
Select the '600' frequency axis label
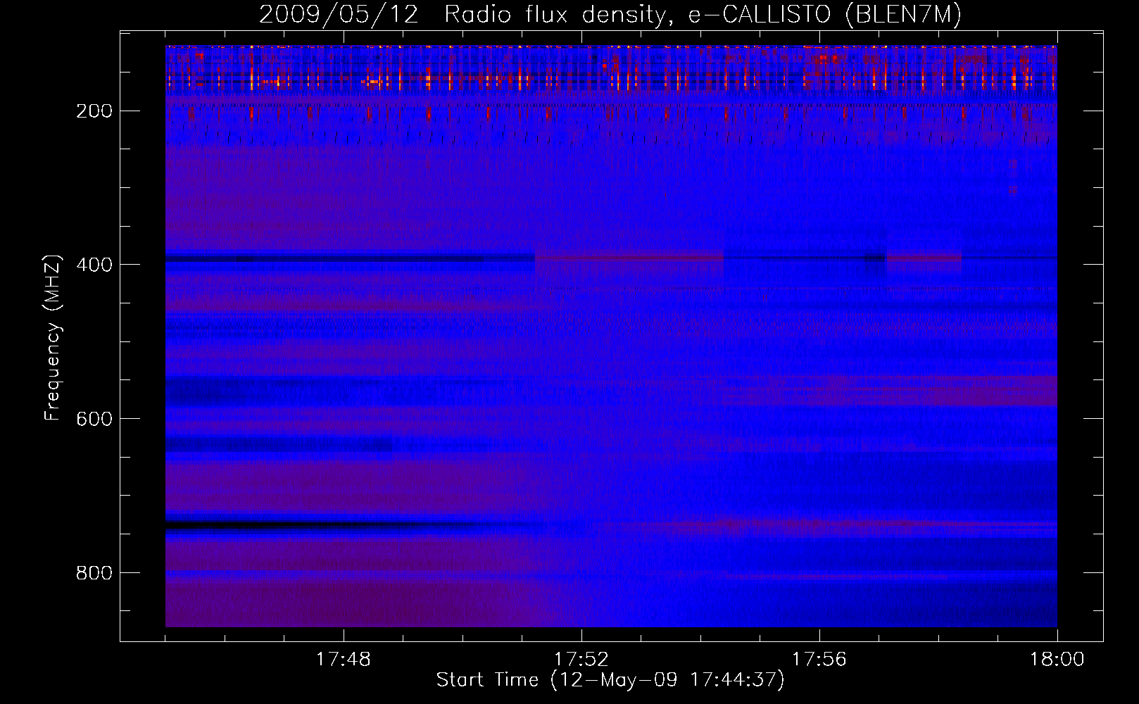(x=94, y=419)
